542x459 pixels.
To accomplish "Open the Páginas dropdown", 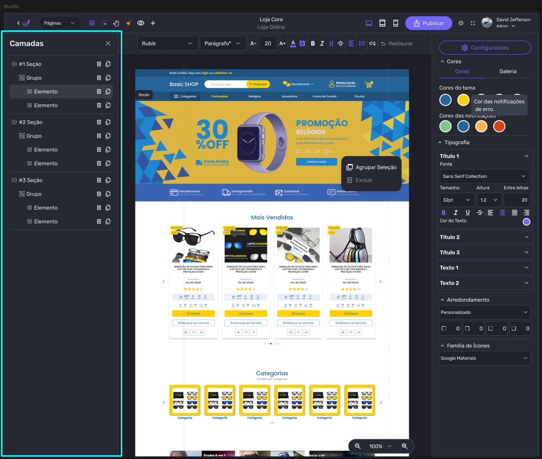I will click(60, 23).
